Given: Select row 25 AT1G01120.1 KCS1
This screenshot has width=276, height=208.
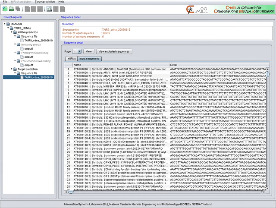Looking at the screenshot, I should (x=165, y=152).
